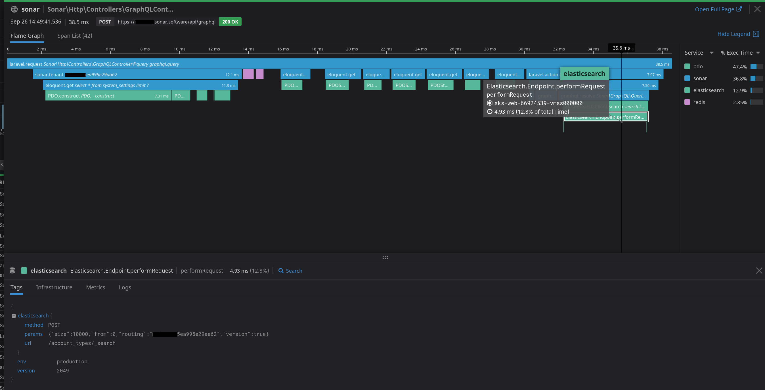Select the PDO... span under eloquent

(291, 85)
